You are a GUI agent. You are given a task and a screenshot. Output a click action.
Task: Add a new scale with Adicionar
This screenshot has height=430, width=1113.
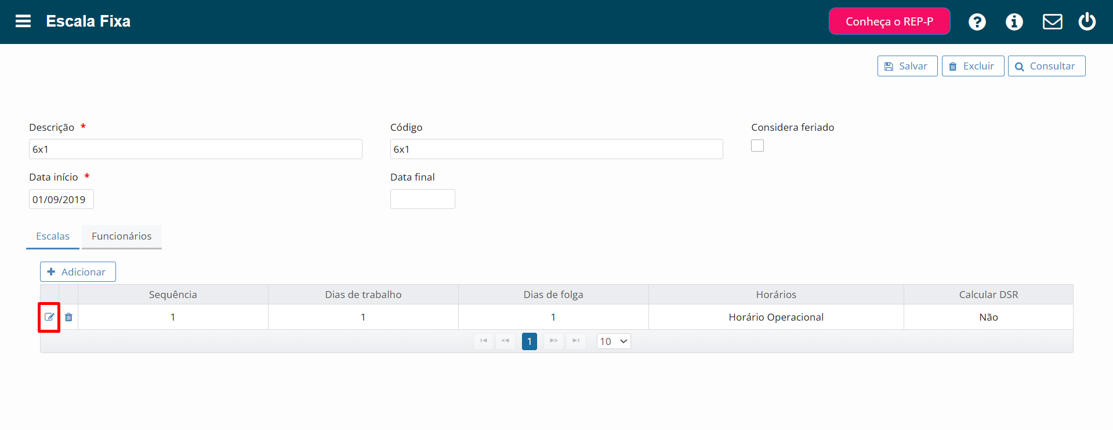[x=78, y=272]
